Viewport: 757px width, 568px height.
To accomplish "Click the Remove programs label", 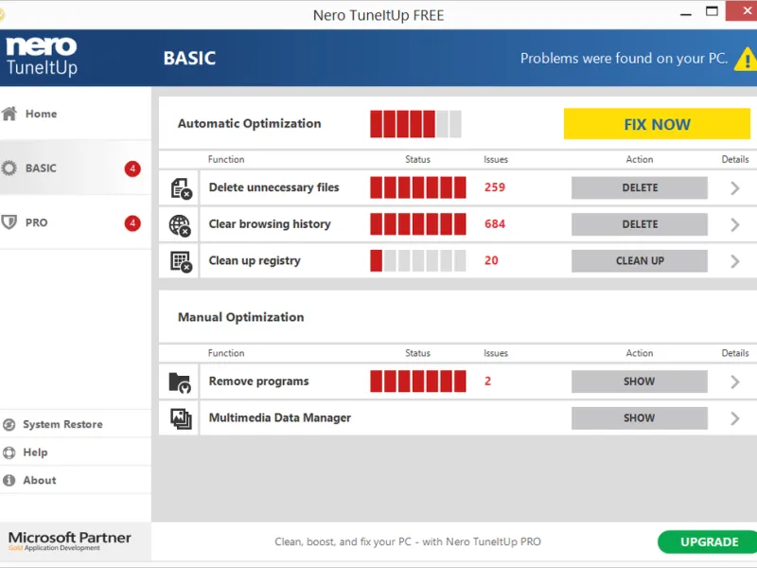I will click(x=258, y=382).
